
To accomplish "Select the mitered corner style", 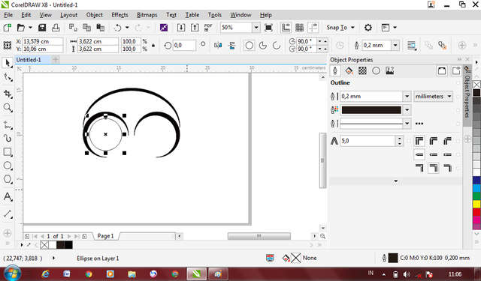I will pos(419,141).
